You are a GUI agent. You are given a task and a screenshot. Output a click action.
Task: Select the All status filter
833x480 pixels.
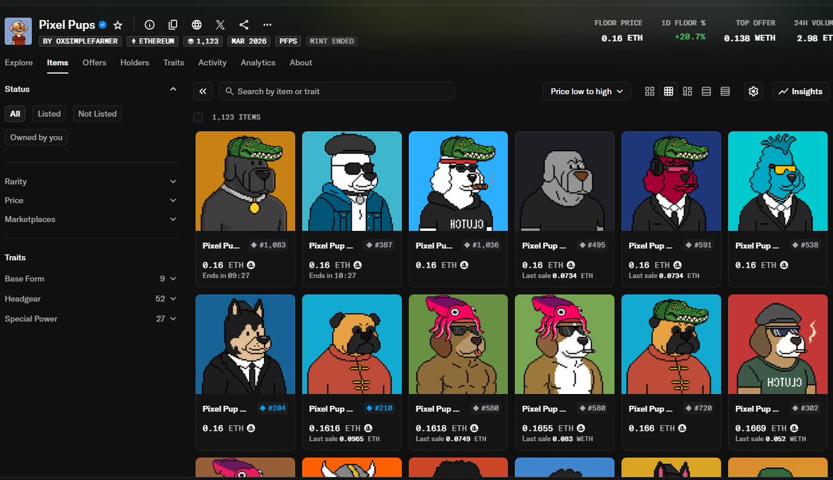coord(15,114)
